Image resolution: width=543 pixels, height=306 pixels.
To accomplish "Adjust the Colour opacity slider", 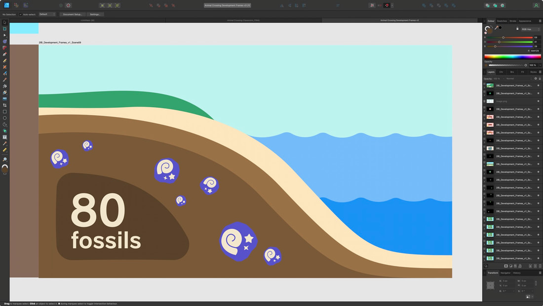I will point(507,65).
